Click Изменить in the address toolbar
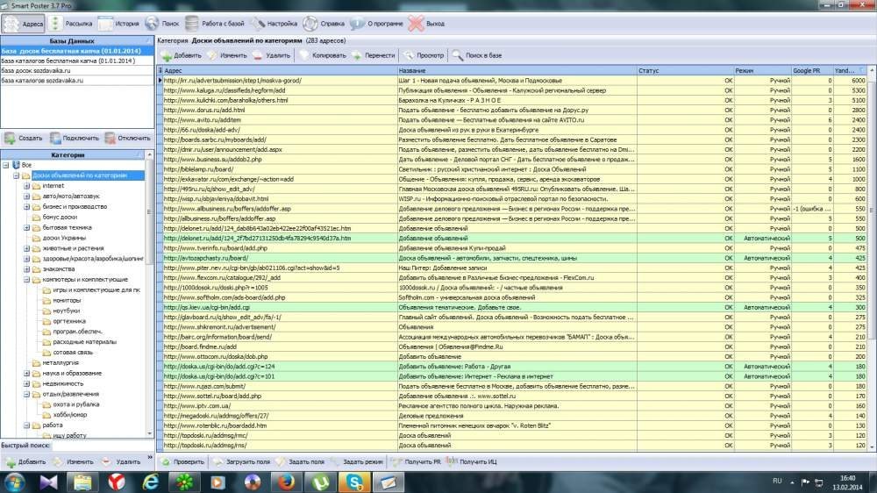The image size is (877, 493). coord(227,55)
